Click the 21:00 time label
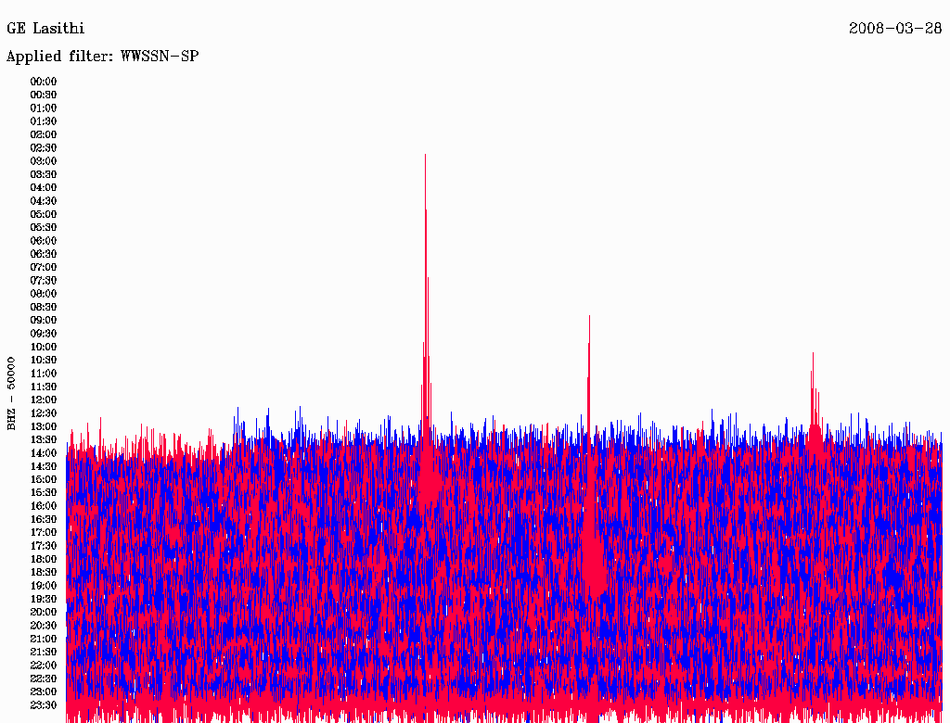Image resolution: width=950 pixels, height=723 pixels. 44,639
